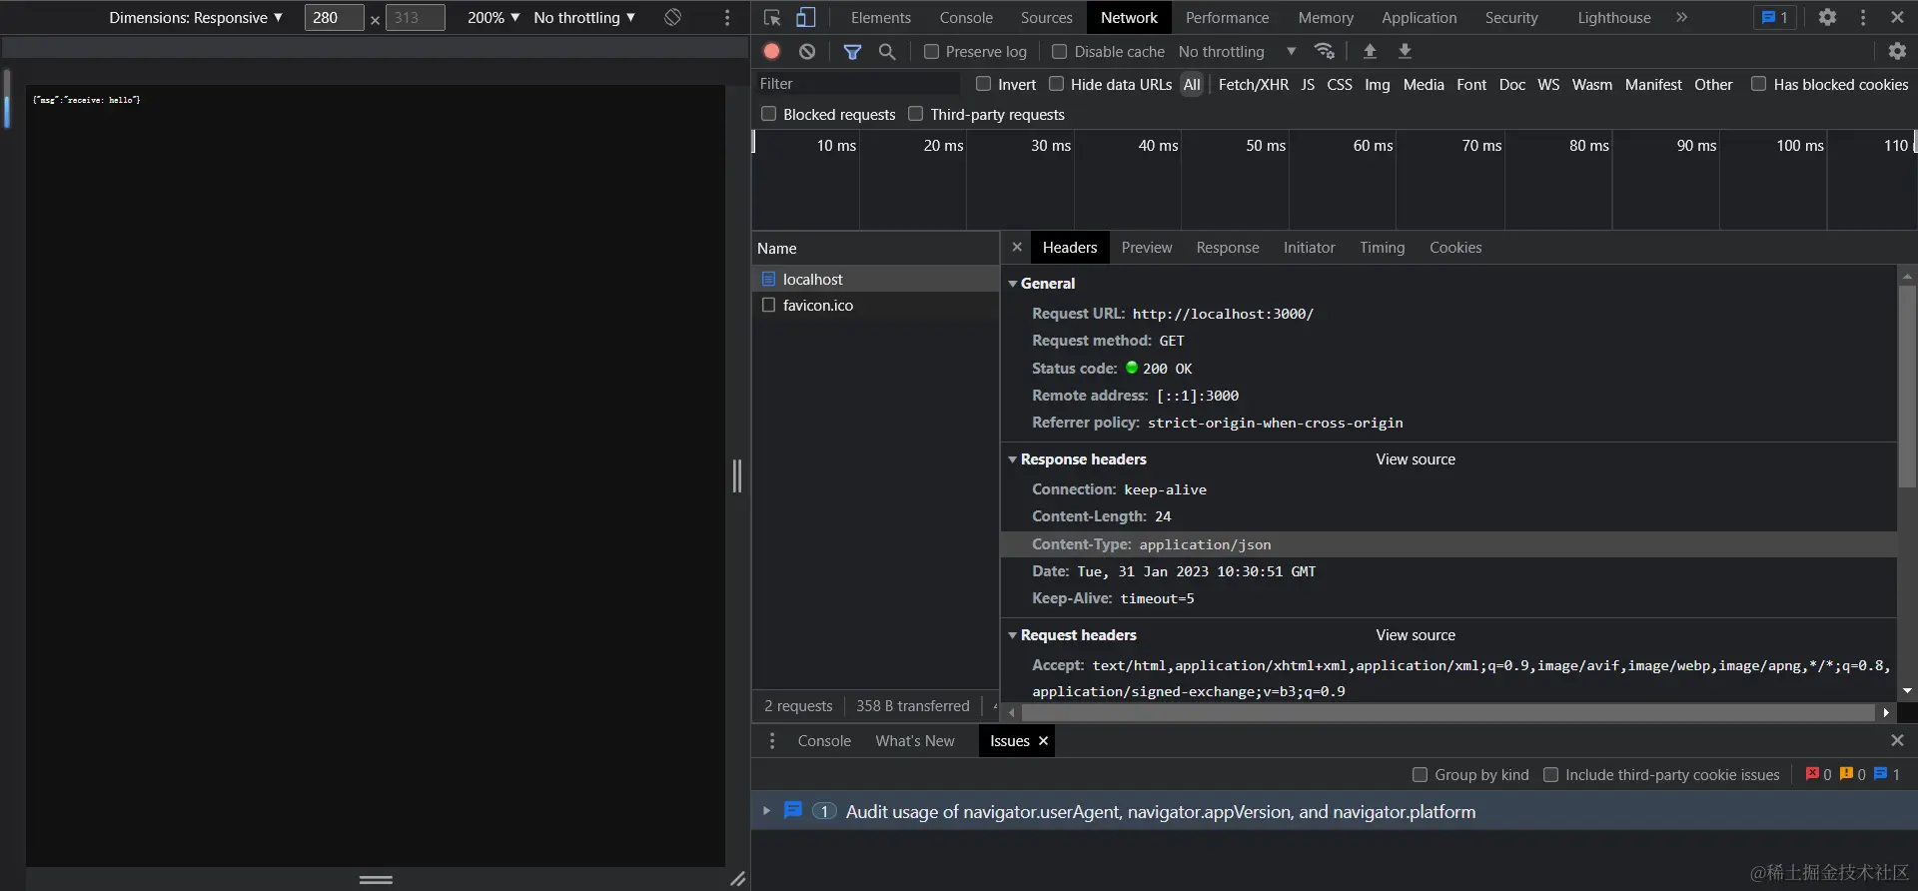
Task: Rotate the device viewport
Action: tap(673, 17)
